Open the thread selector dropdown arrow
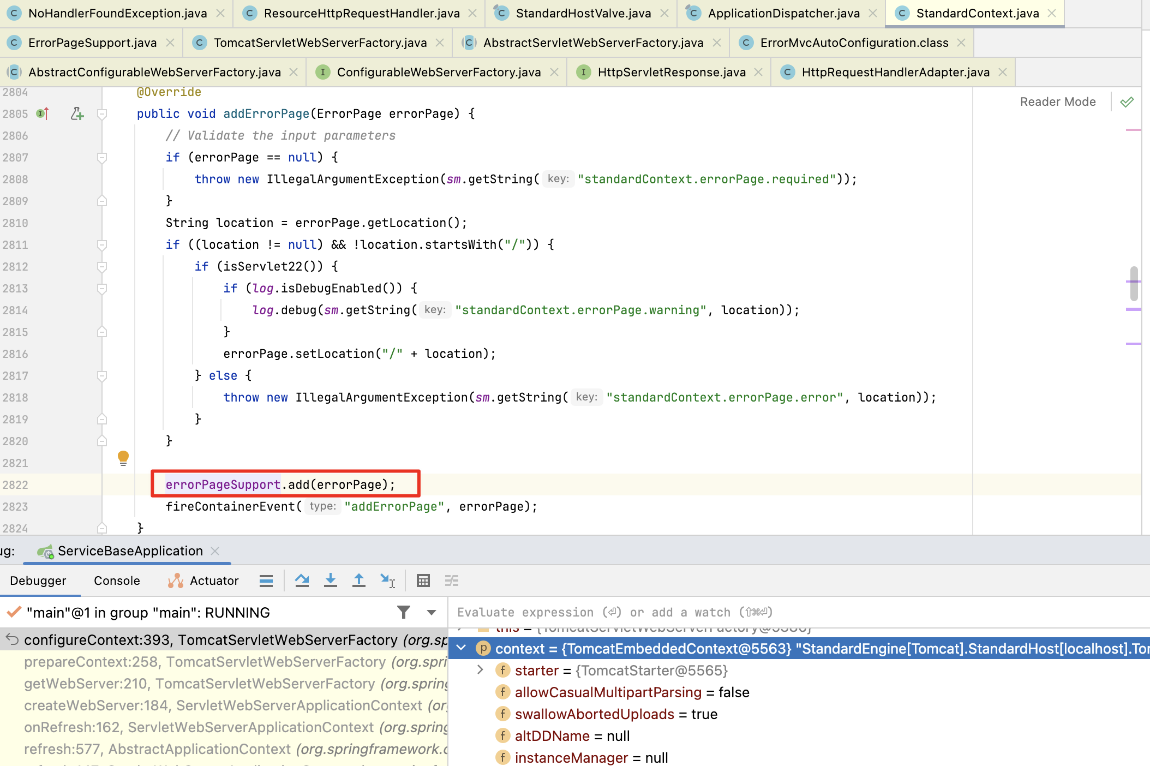The image size is (1150, 766). [x=432, y=612]
